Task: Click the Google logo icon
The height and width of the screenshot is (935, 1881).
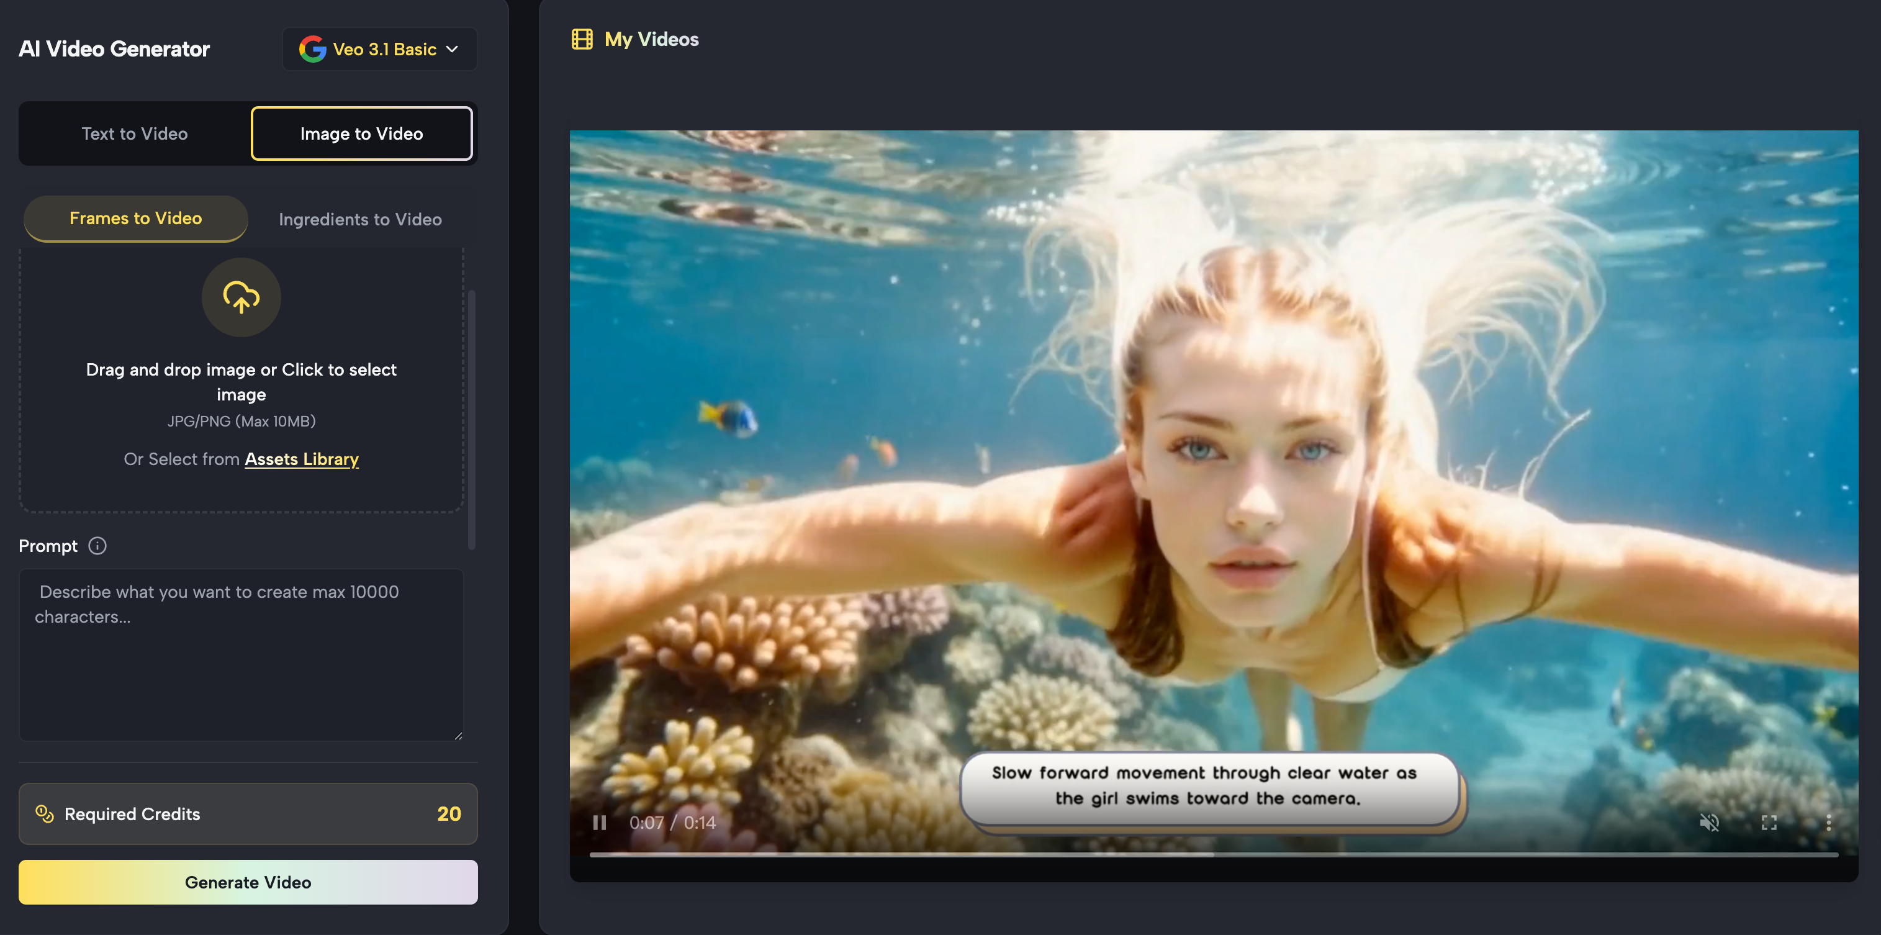Action: 312,49
